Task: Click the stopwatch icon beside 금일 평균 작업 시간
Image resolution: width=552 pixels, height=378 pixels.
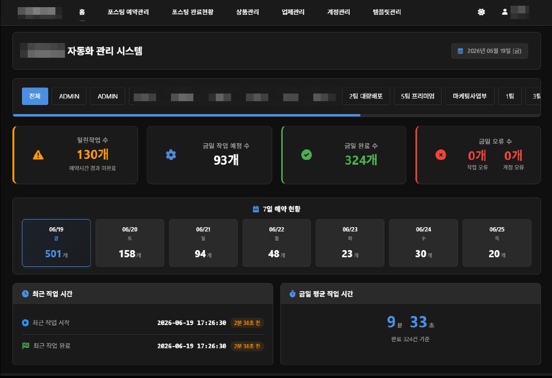Action: [x=292, y=294]
